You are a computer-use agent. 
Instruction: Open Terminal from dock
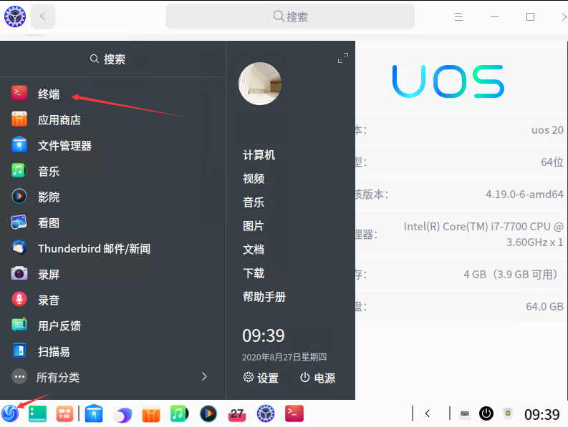[294, 413]
